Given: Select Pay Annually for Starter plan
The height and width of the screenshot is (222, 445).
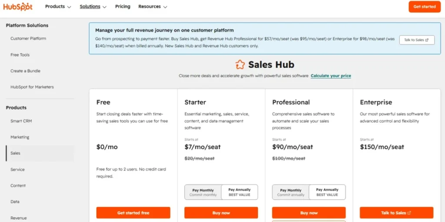Looking at the screenshot, I should pyautogui.click(x=239, y=192).
